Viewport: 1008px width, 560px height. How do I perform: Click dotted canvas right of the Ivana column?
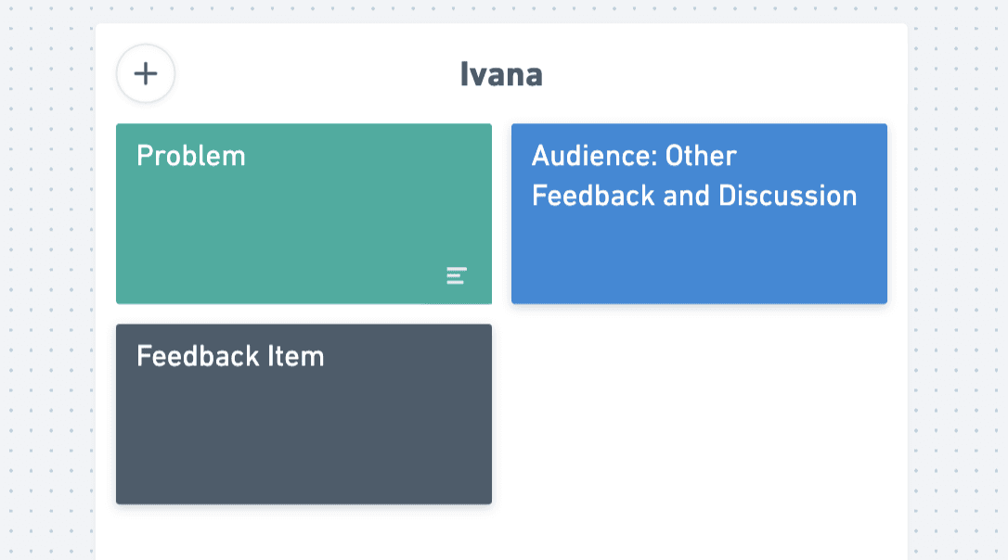tap(958, 278)
